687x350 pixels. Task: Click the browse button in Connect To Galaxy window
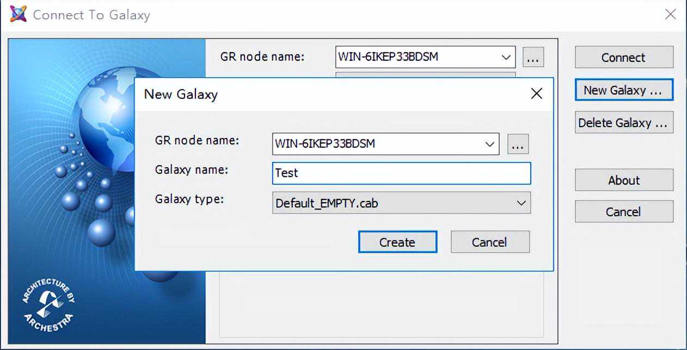tap(533, 57)
